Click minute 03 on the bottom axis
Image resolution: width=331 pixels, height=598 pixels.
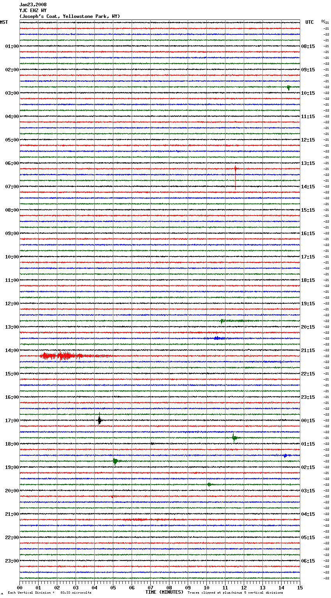pyautogui.click(x=76, y=587)
